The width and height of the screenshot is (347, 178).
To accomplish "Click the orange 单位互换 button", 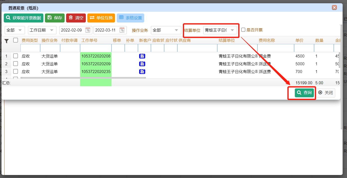I will pyautogui.click(x=101, y=18).
